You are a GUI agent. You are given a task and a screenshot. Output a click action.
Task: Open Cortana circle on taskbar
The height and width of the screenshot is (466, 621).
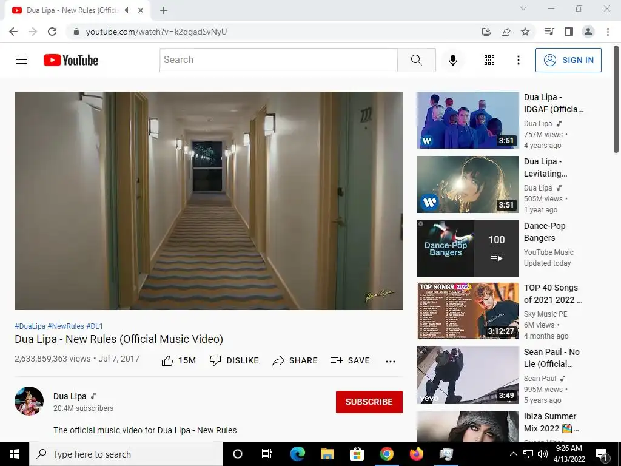pos(238,454)
